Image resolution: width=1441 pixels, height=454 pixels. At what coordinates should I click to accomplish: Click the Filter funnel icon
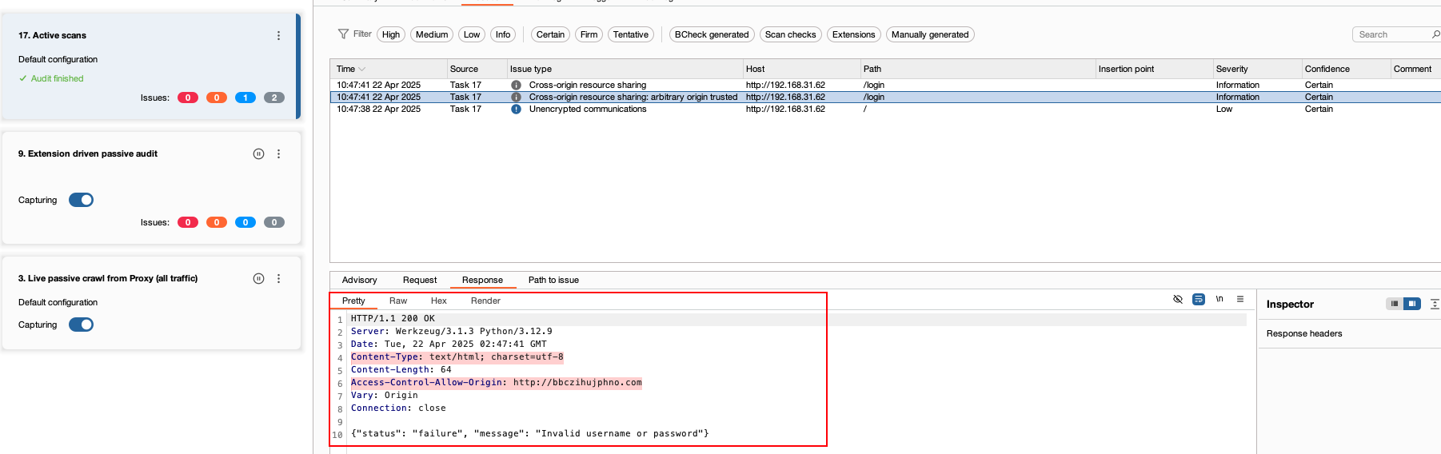pos(343,34)
